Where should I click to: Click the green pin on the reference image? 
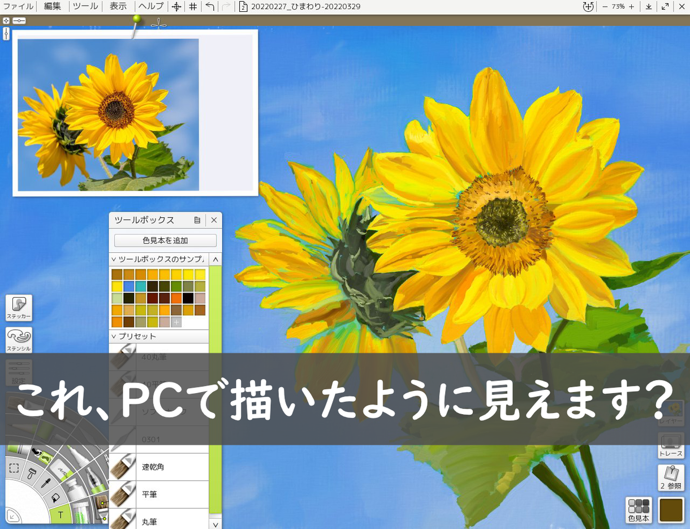[136, 20]
